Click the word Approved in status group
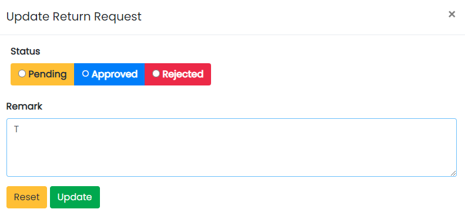 coord(115,74)
